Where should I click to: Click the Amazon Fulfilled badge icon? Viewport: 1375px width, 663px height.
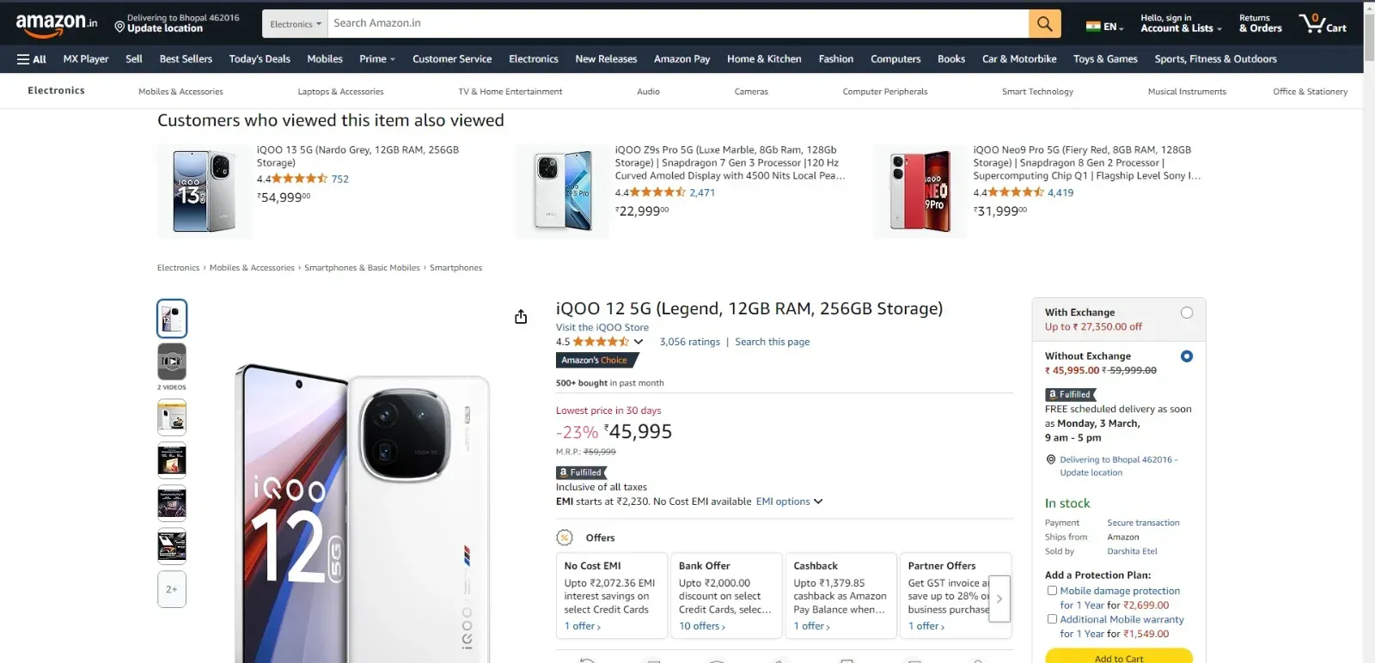click(x=581, y=472)
